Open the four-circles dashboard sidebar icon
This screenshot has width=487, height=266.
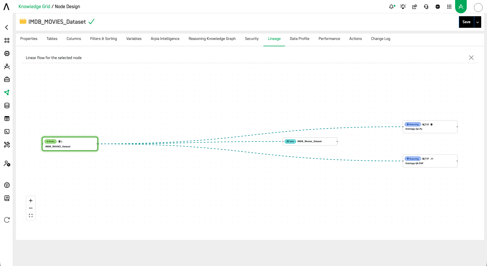(x=7, y=41)
